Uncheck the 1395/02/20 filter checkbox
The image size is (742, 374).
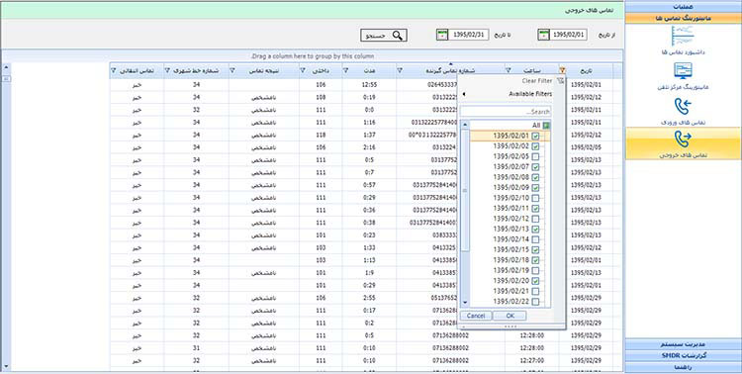click(x=535, y=281)
